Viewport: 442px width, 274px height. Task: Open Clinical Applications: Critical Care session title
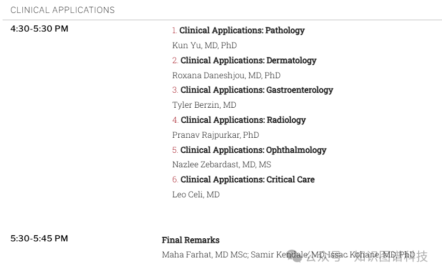point(248,180)
